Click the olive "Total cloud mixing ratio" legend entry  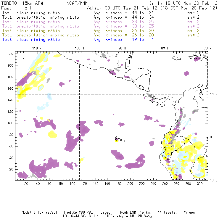click(x=31, y=31)
